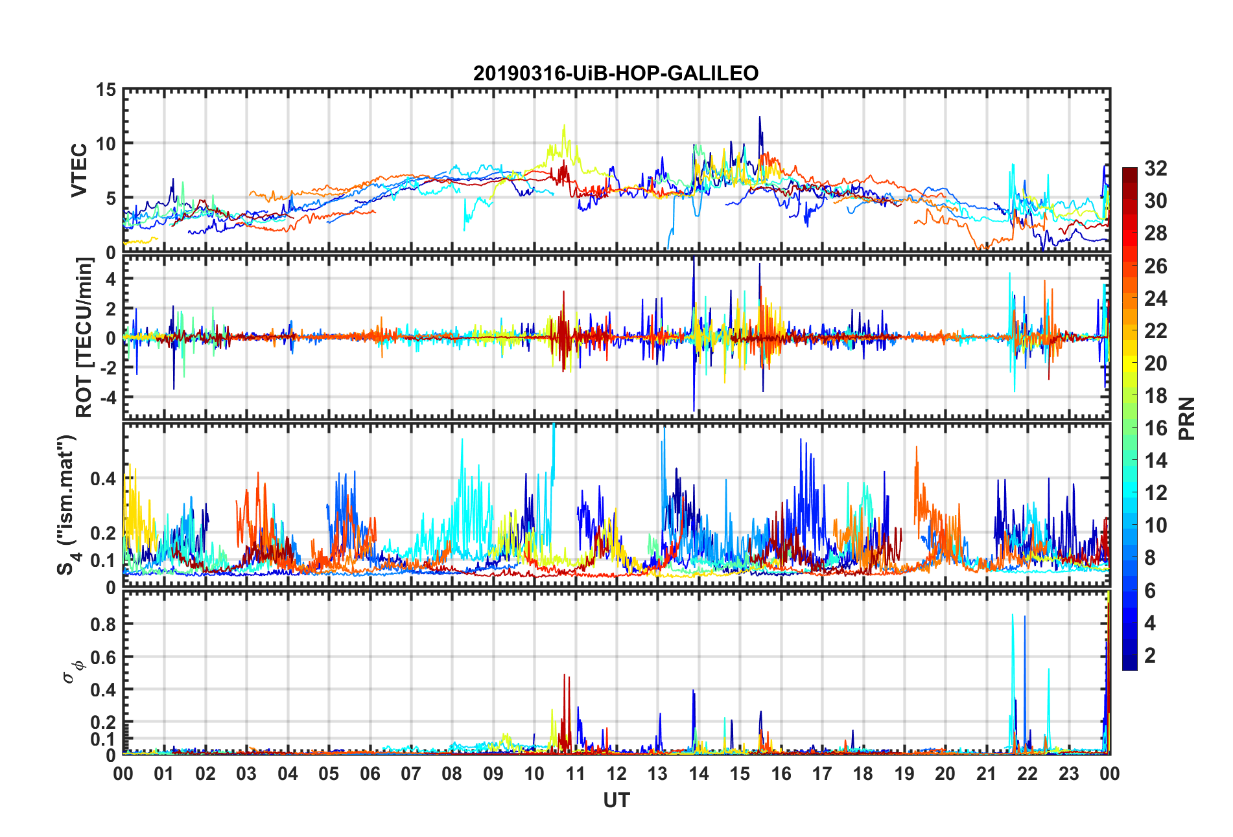The width and height of the screenshot is (1233, 837).
Task: Click x-axis tick label 09
Action: click(493, 774)
